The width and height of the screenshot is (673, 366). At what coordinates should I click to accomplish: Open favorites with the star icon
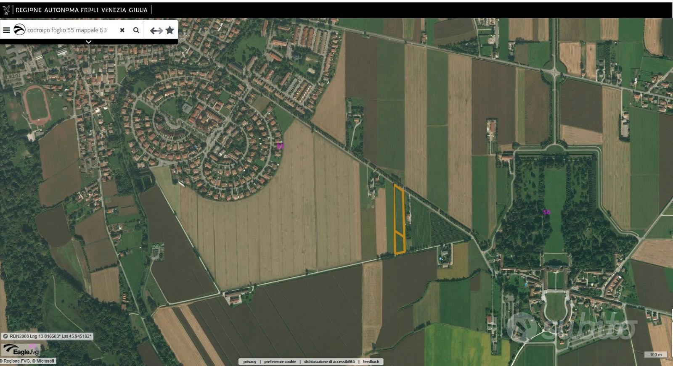point(170,30)
